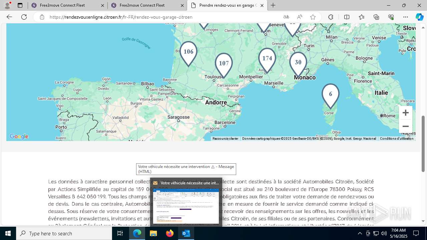Launch Firefox from the taskbar
The image size is (427, 240).
[x=170, y=233]
